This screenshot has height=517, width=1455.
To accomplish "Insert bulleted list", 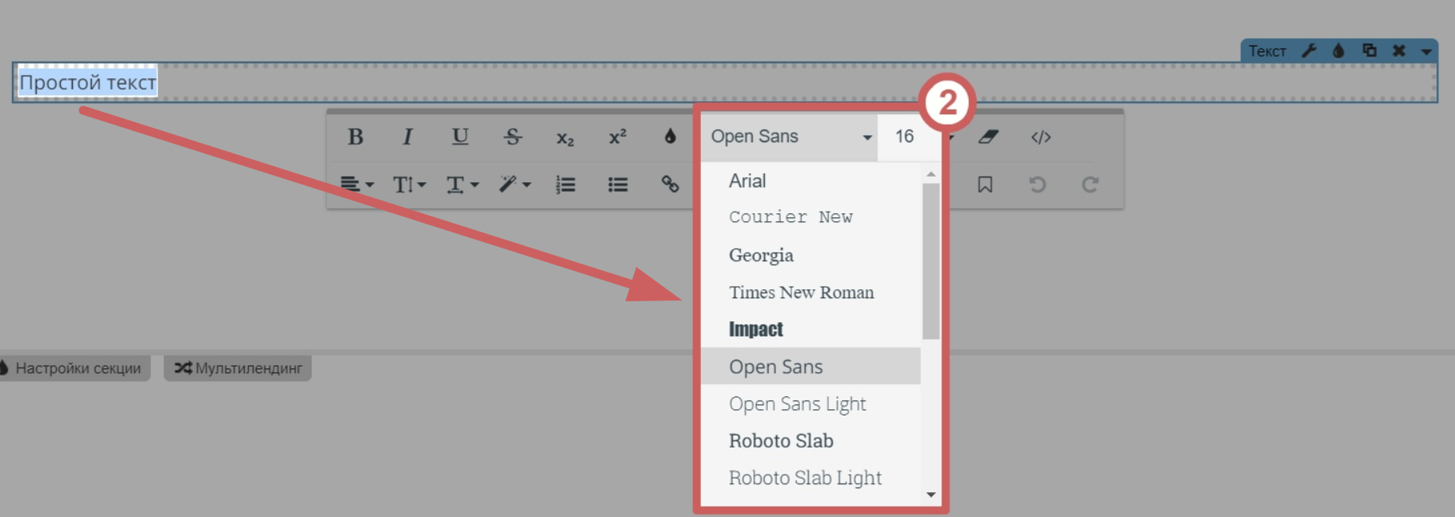I will point(618,185).
